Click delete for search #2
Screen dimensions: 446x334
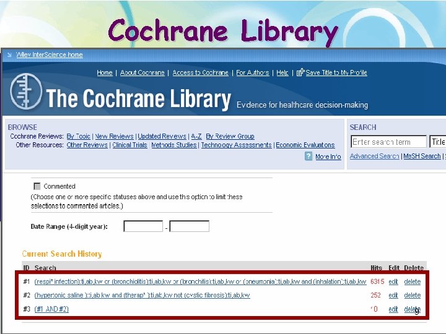pyautogui.click(x=412, y=295)
